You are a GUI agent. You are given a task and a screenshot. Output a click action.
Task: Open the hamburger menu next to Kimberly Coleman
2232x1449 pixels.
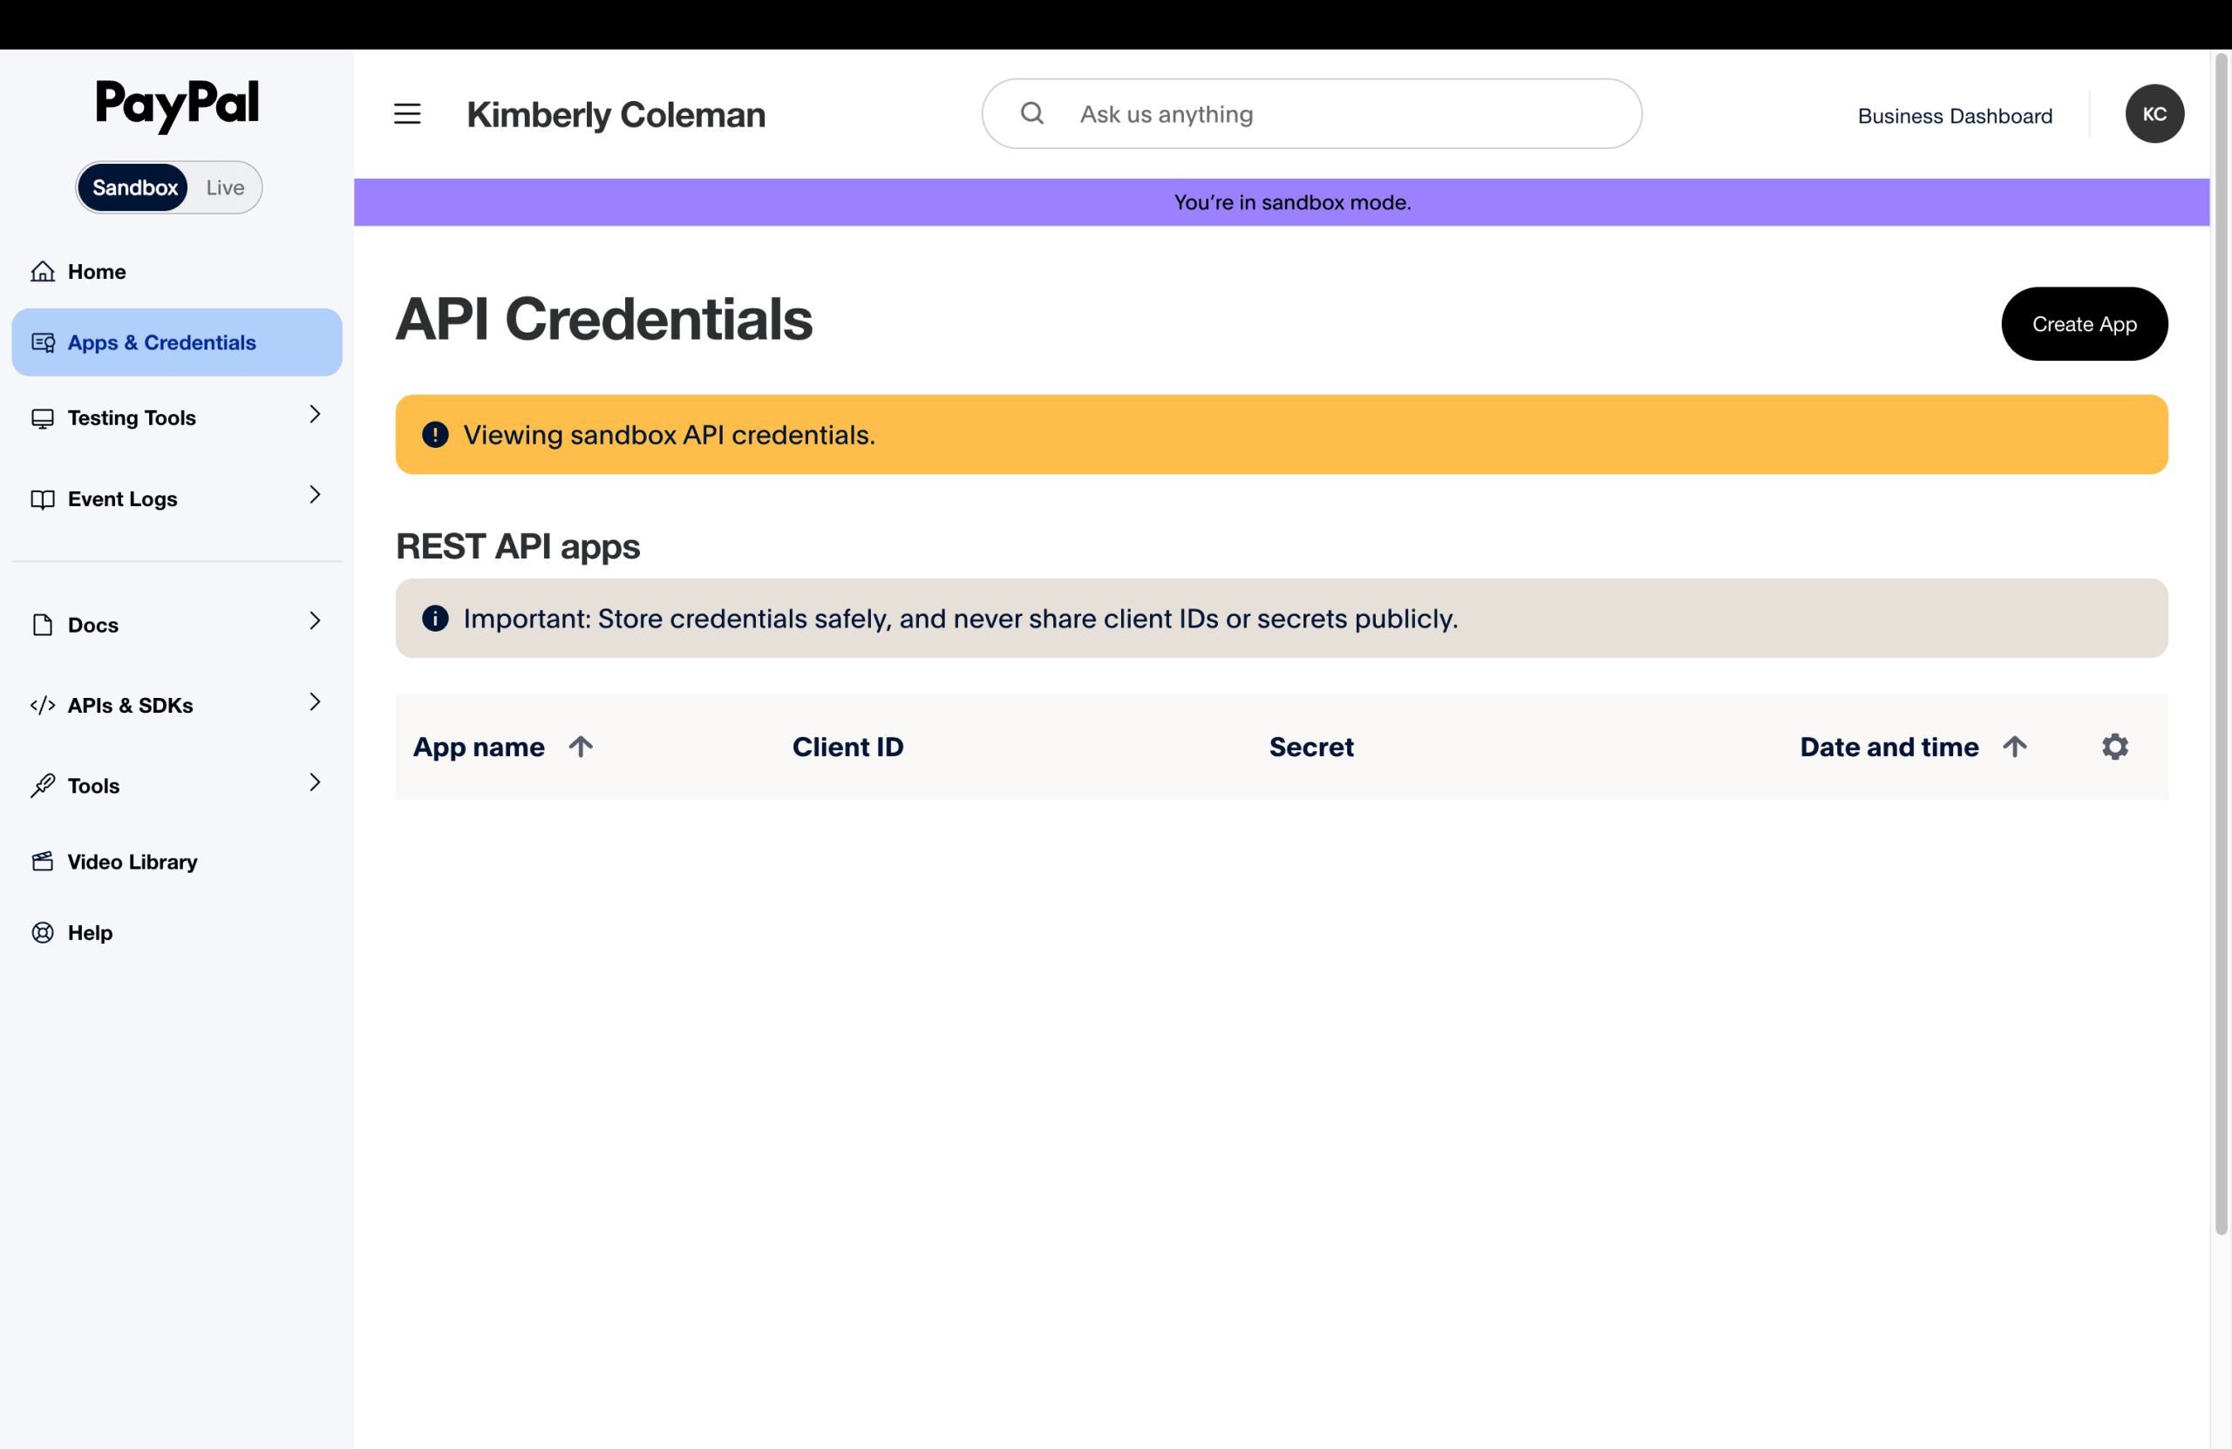(407, 113)
